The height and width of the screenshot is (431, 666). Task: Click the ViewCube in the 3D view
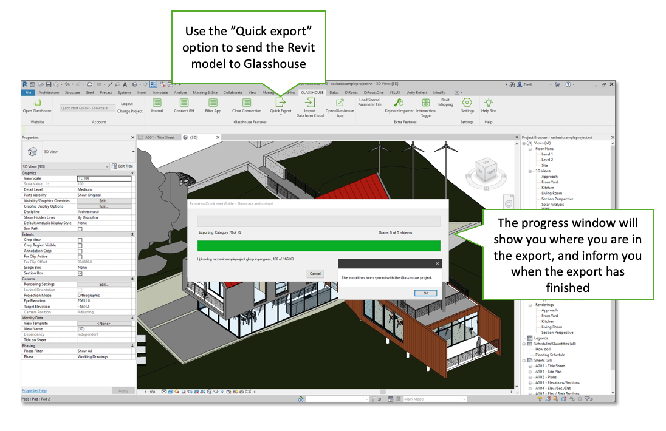tap(486, 171)
